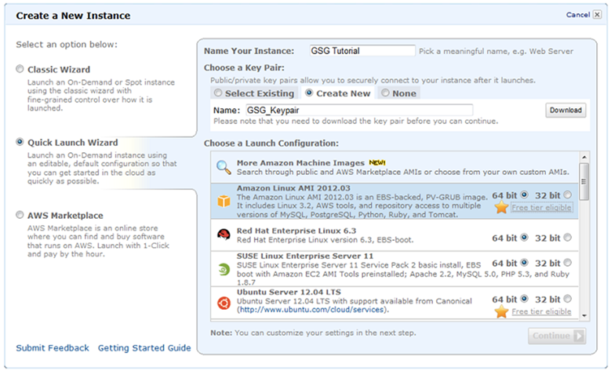Screen dimensions: 611x371
Task: Choose Create New key pair option
Action: 309,93
